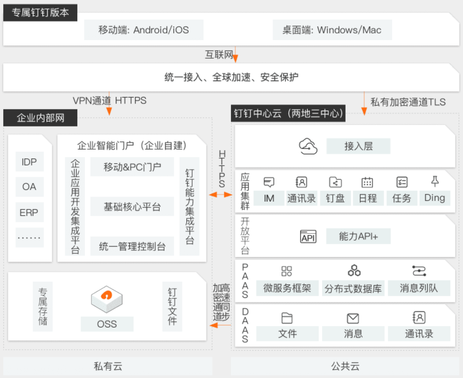463x378 pixels.
Task: Select the vertical DAAS label
Action: tap(245, 325)
